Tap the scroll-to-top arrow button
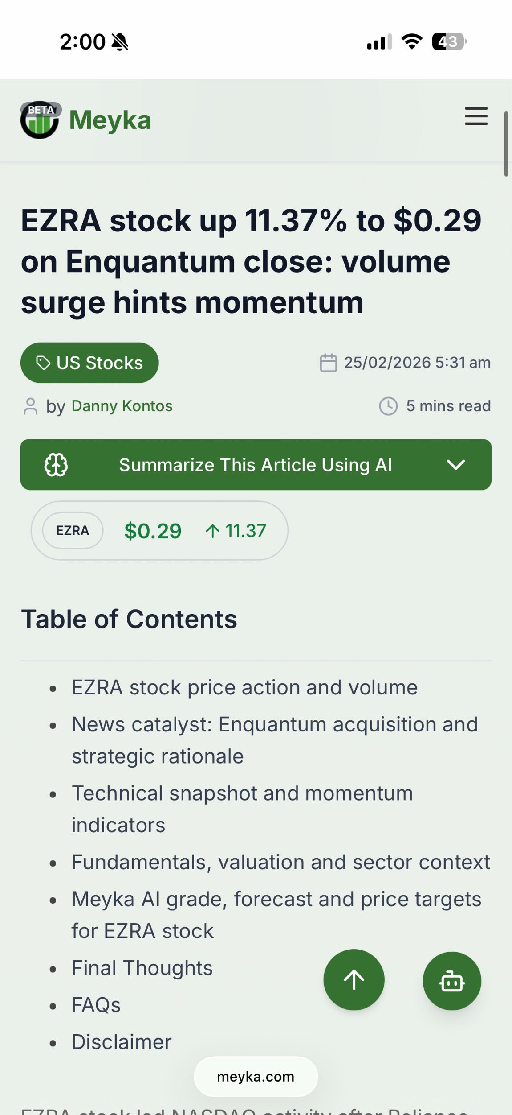Viewport: 512px width, 1115px height. pyautogui.click(x=354, y=979)
